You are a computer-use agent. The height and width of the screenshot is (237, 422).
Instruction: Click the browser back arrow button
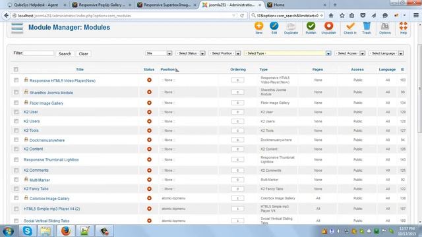6,16
